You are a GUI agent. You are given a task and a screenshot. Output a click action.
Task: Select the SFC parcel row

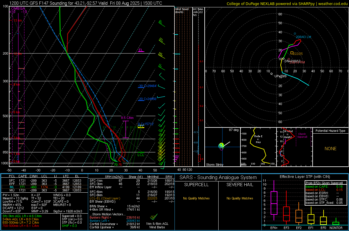point(45,181)
